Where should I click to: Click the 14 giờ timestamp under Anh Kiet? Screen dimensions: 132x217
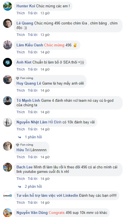point(45,69)
